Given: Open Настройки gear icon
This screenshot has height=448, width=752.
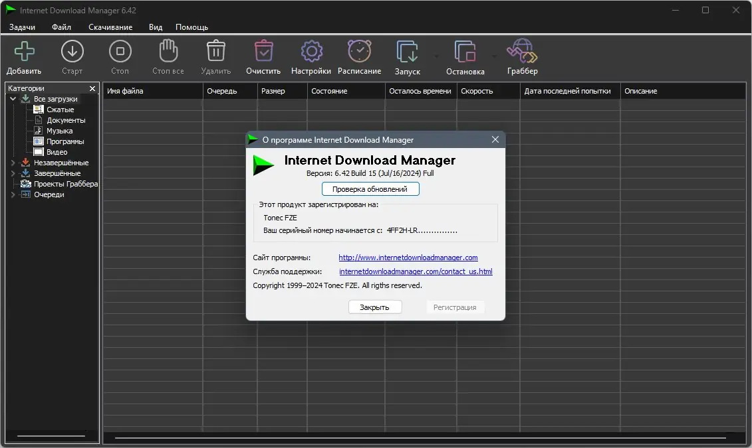Looking at the screenshot, I should coord(311,51).
